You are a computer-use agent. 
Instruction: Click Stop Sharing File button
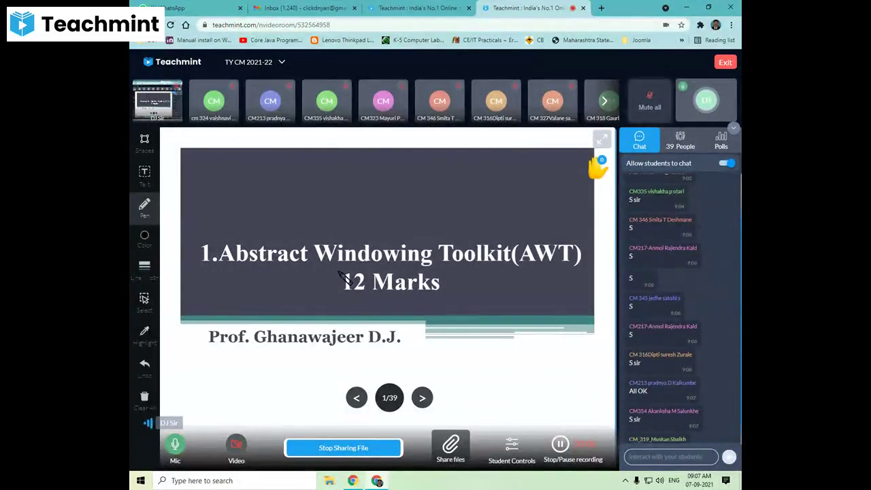[x=344, y=448]
